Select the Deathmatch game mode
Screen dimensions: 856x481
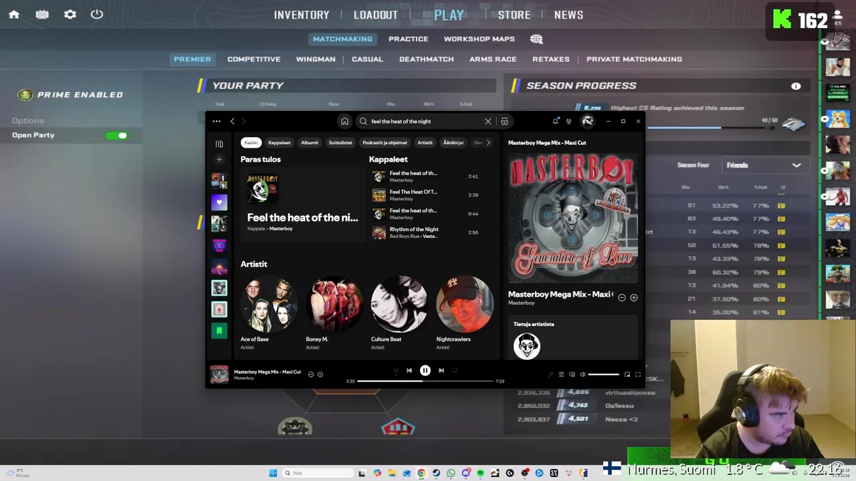[x=426, y=59]
